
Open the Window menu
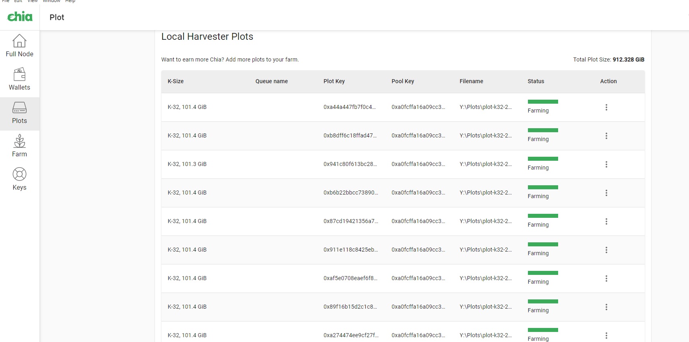(52, 1)
